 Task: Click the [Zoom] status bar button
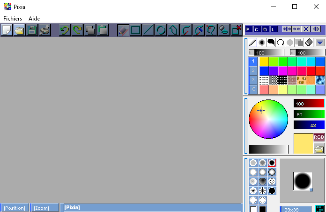tap(44, 208)
